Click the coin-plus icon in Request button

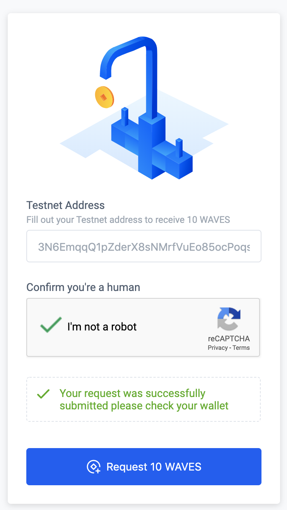coord(93,467)
